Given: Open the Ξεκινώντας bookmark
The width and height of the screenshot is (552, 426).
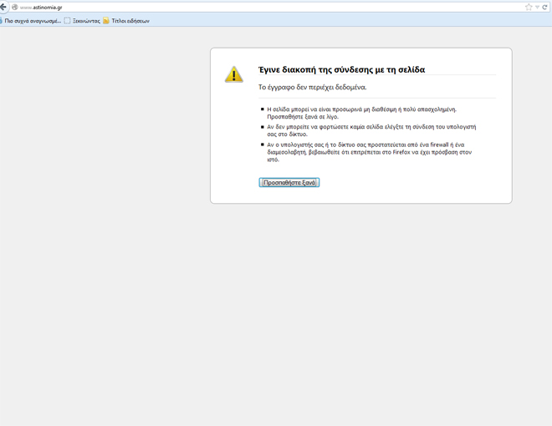Looking at the screenshot, I should (86, 20).
